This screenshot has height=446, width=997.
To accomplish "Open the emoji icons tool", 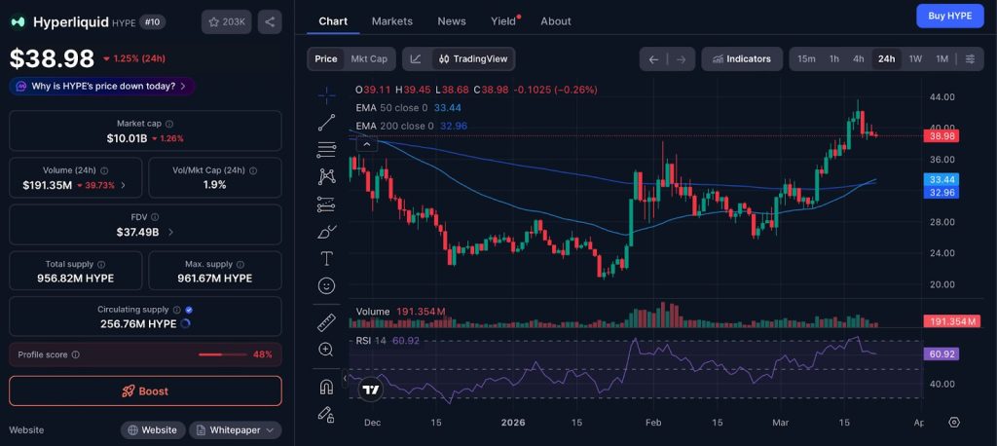I will coord(327,286).
